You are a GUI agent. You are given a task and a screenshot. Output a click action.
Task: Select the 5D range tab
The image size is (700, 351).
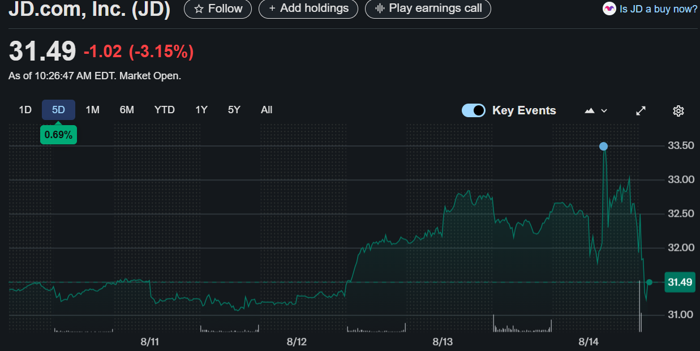click(x=58, y=110)
